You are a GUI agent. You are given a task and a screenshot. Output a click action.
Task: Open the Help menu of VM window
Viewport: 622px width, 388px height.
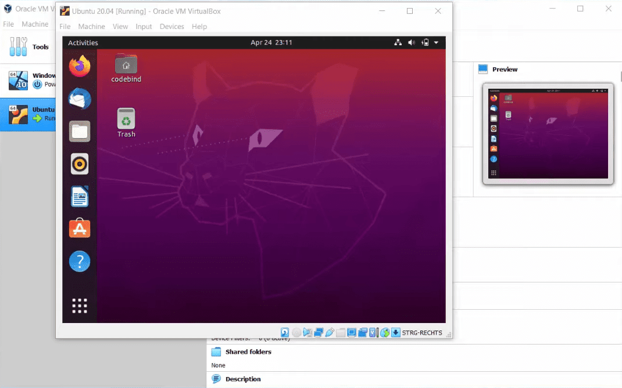pyautogui.click(x=199, y=27)
